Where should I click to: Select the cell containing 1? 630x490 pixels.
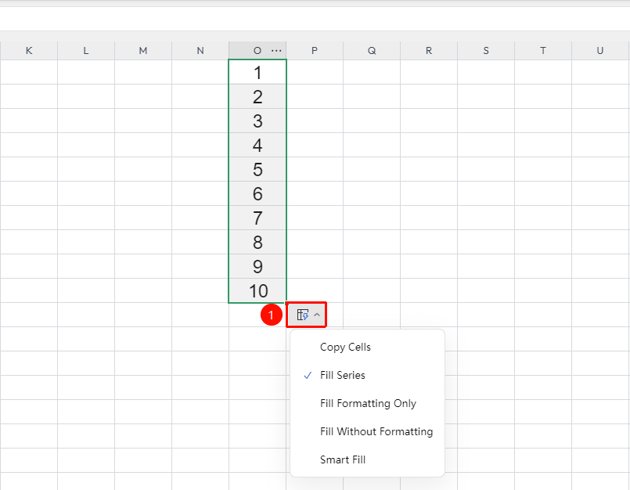257,72
